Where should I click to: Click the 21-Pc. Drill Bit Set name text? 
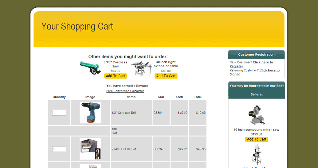click(x=124, y=149)
